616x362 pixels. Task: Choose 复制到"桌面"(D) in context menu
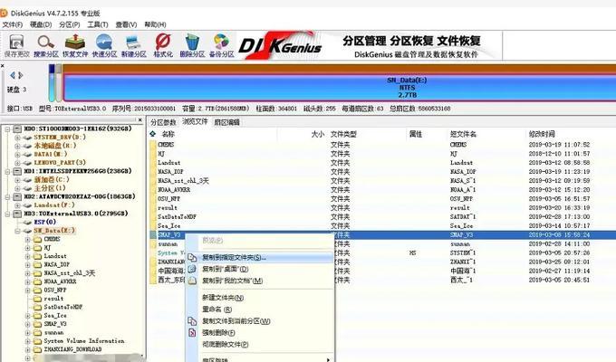point(260,269)
